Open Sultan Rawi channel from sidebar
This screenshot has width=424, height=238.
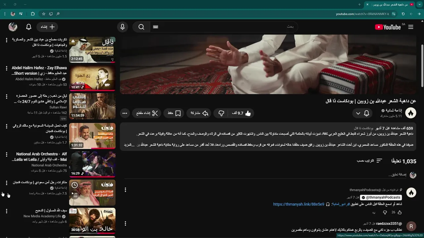pyautogui.click(x=58, y=107)
